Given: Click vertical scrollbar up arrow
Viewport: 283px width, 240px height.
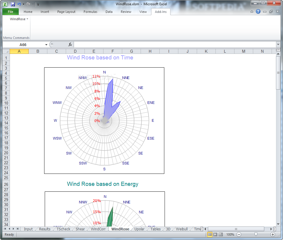Looking at the screenshot, I should click(278, 54).
